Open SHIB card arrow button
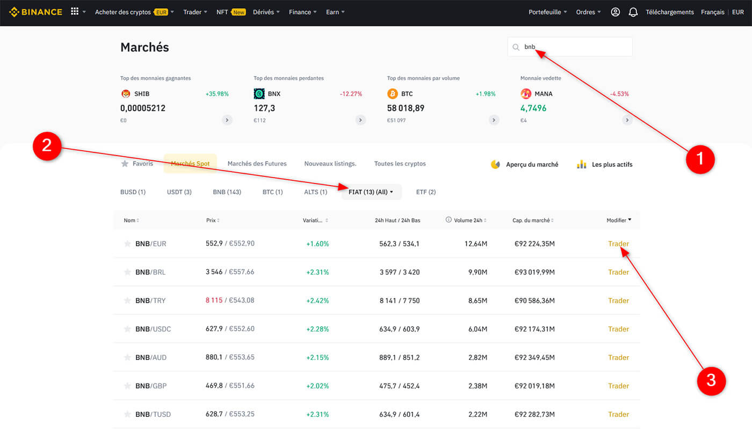 point(227,120)
